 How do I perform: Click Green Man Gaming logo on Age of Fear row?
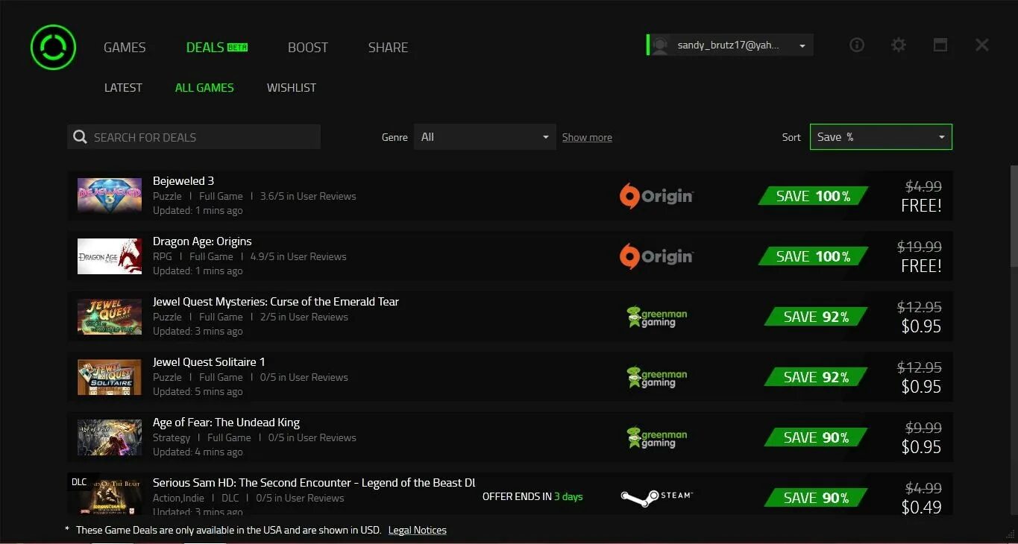pyautogui.click(x=656, y=437)
